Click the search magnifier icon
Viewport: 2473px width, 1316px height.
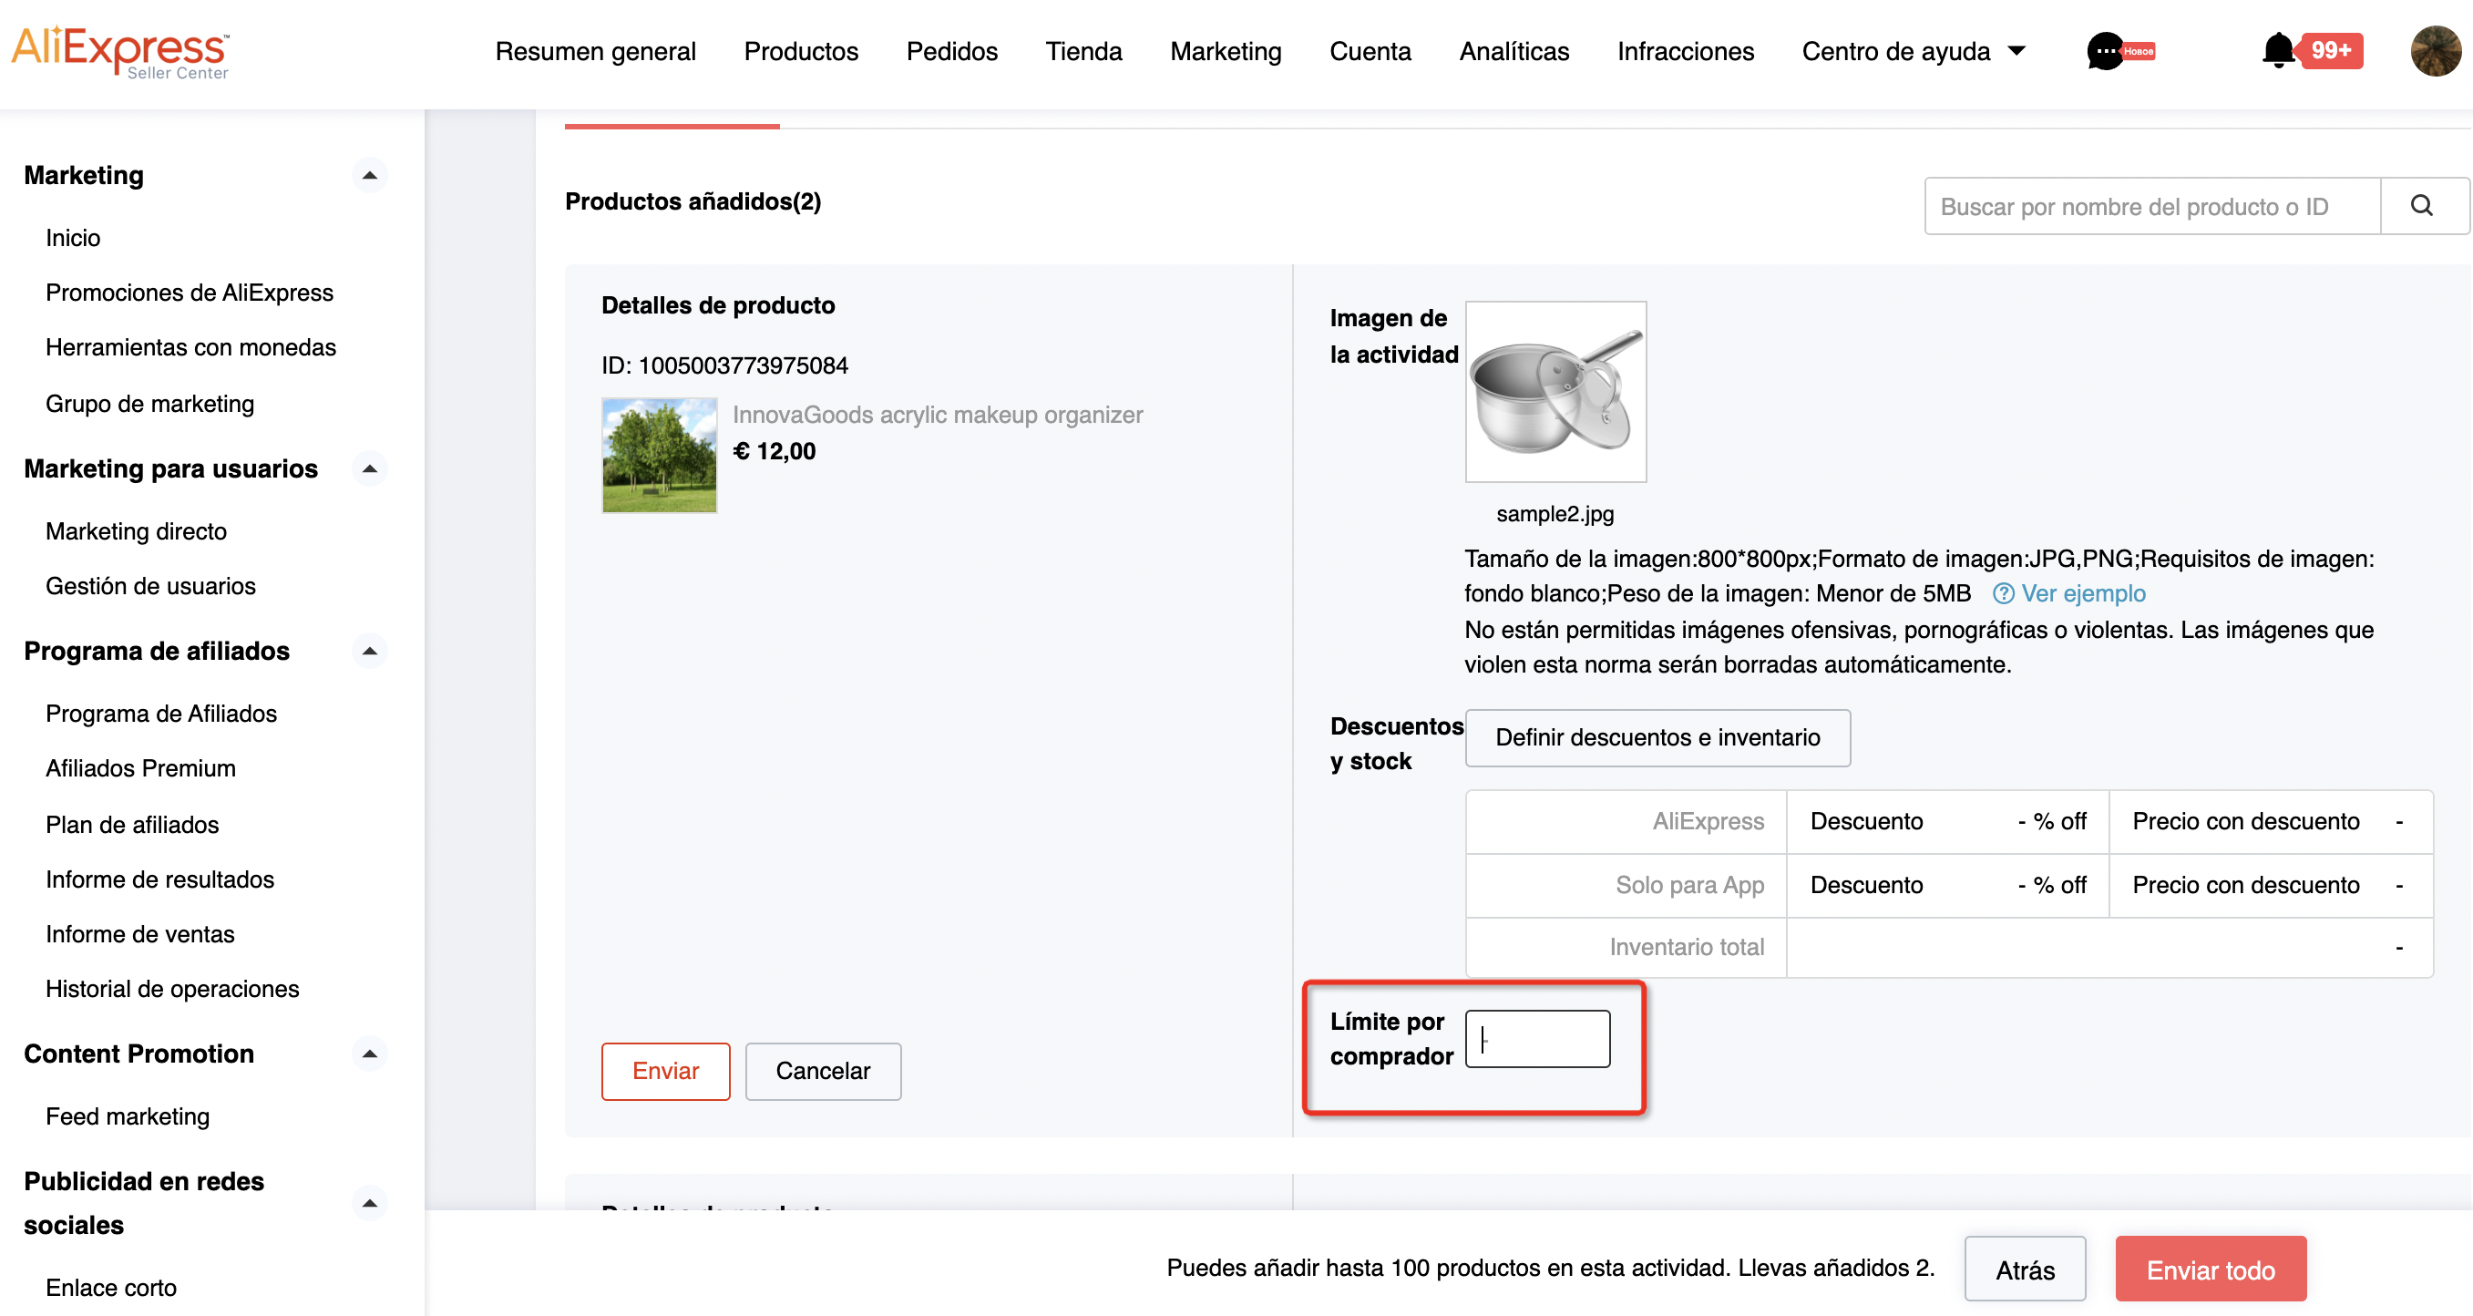2420,205
